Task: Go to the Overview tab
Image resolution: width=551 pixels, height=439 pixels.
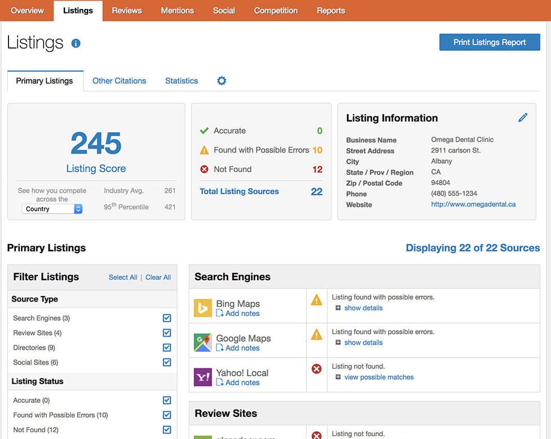Action: (27, 11)
